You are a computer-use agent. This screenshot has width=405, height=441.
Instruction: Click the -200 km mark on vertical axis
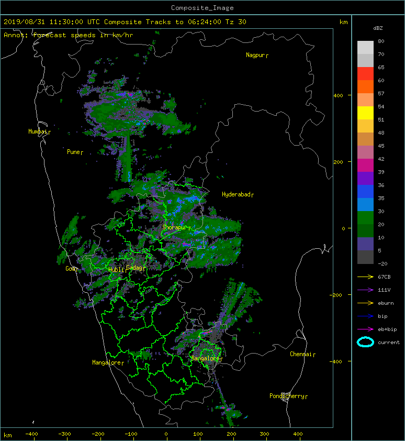click(x=336, y=295)
